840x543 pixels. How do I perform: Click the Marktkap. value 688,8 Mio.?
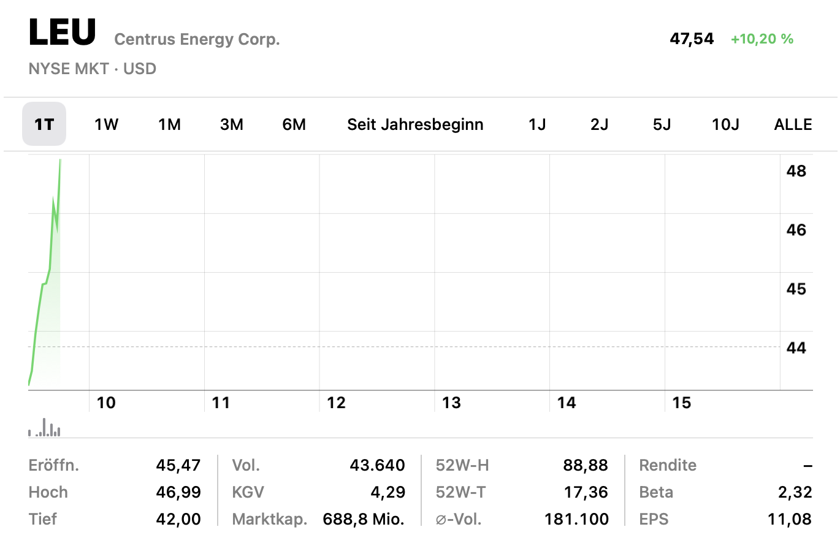pos(364,520)
